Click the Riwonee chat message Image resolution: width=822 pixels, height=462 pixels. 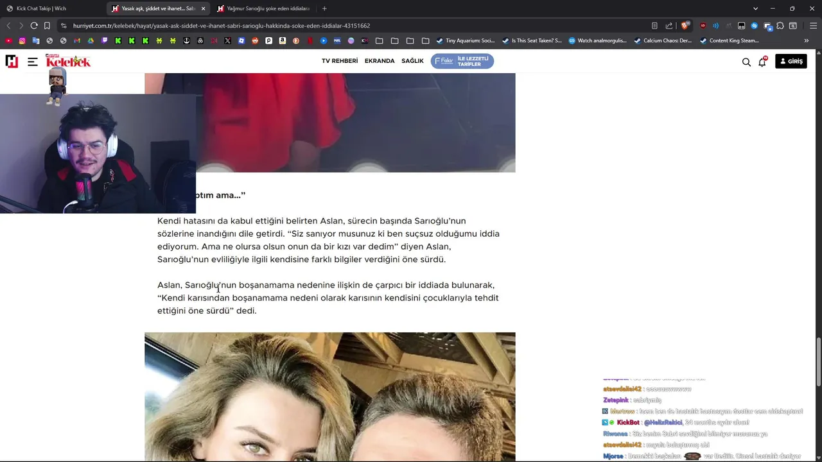point(685,434)
